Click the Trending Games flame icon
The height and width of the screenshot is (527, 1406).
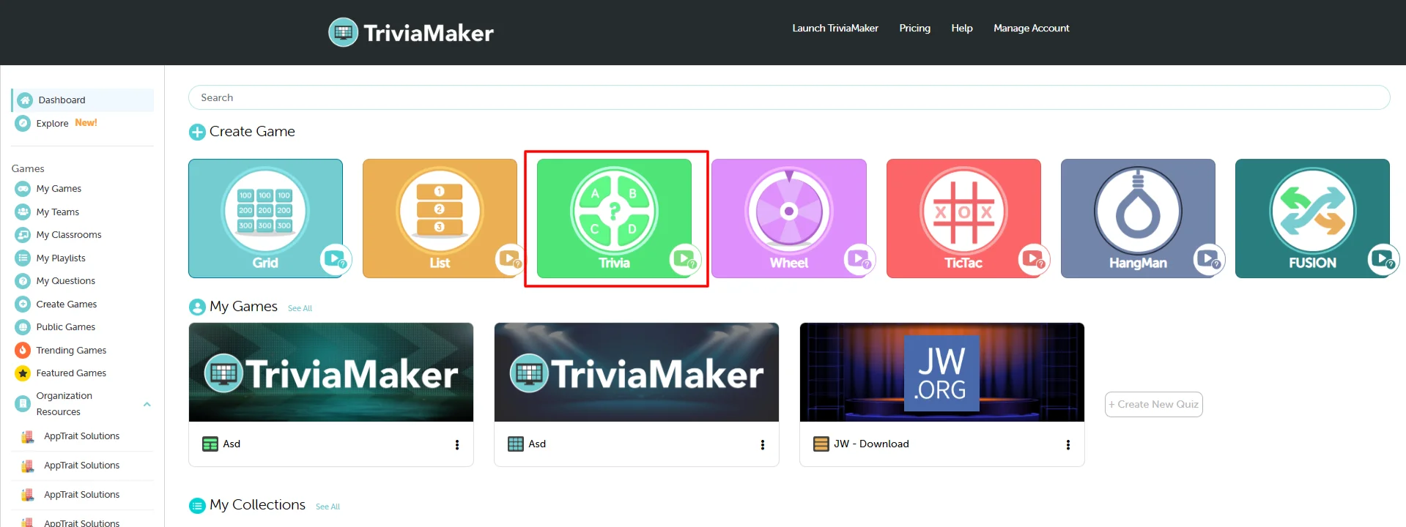pos(23,351)
